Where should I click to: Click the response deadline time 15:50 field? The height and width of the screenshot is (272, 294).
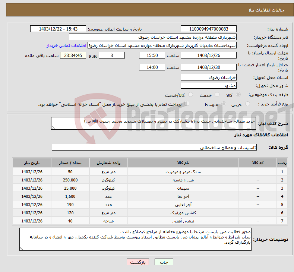pos(152,55)
